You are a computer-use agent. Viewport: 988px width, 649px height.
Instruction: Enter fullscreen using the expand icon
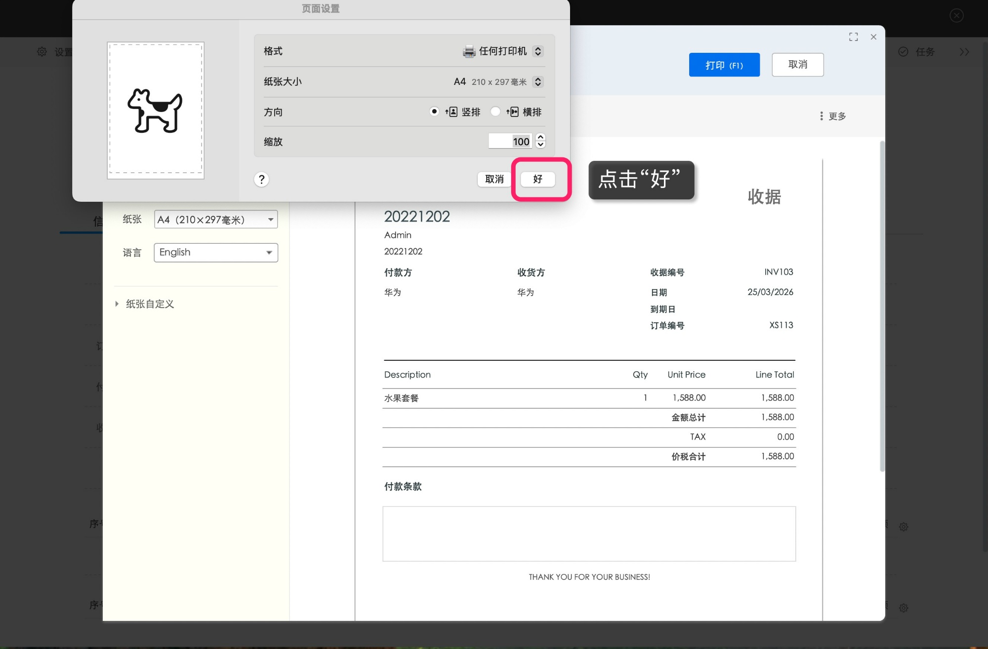(x=853, y=37)
